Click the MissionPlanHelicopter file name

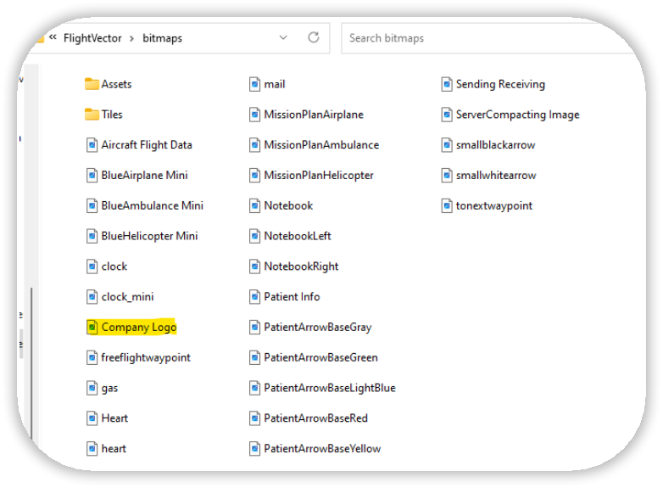click(318, 176)
